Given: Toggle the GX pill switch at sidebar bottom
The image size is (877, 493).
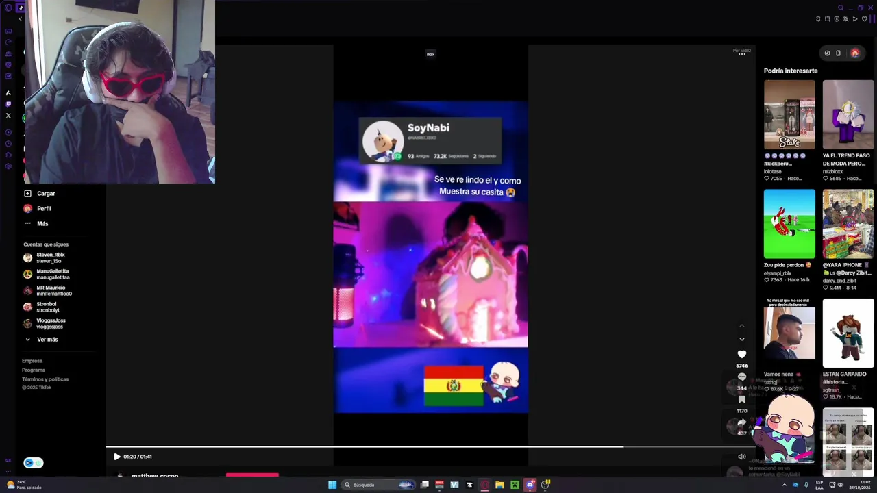Looking at the screenshot, I should (x=34, y=463).
